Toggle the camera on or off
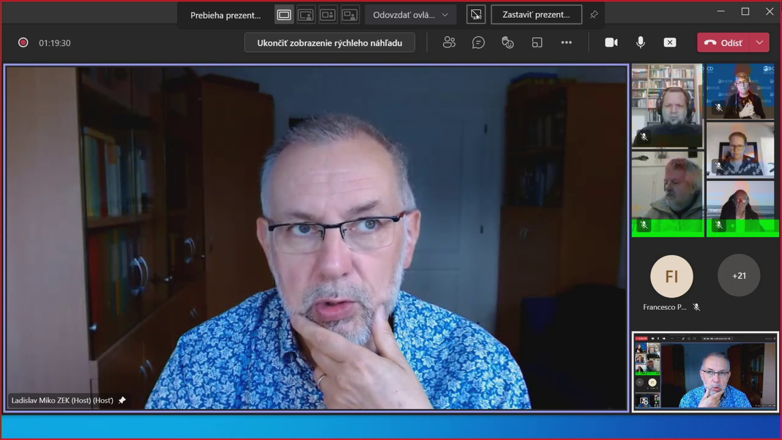This screenshot has height=440, width=782. click(611, 42)
